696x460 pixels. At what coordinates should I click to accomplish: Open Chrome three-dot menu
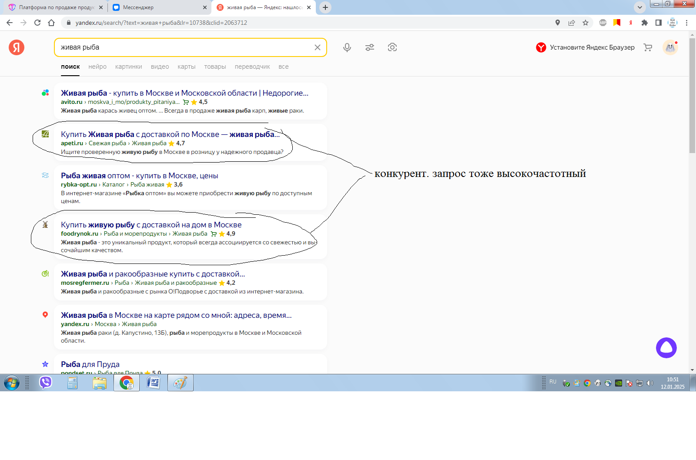687,23
